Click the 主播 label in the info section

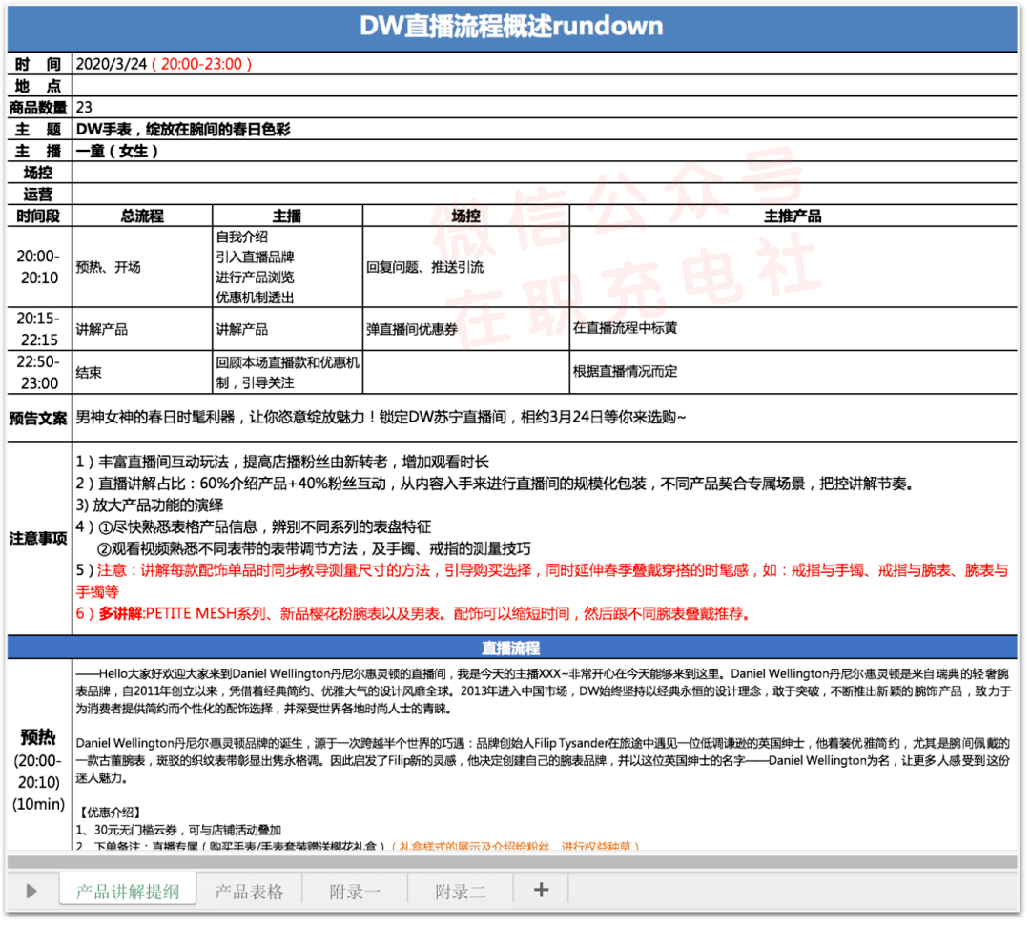point(39,151)
